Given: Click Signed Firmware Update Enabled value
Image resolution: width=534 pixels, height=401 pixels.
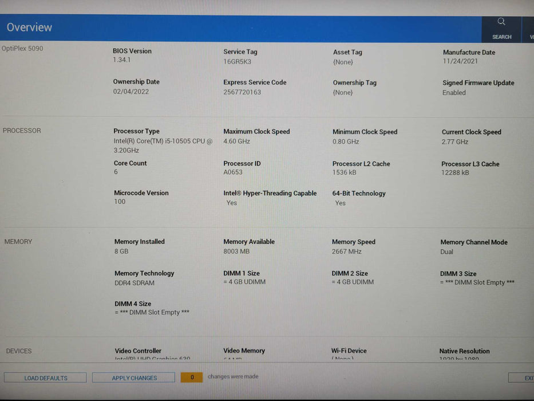Looking at the screenshot, I should [x=454, y=93].
